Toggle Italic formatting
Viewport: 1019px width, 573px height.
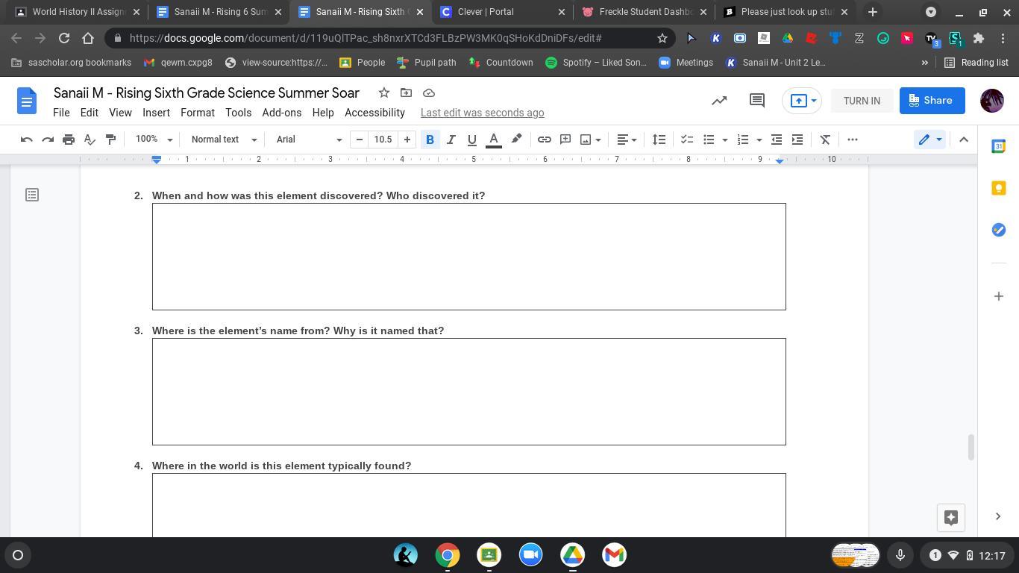[x=451, y=140]
